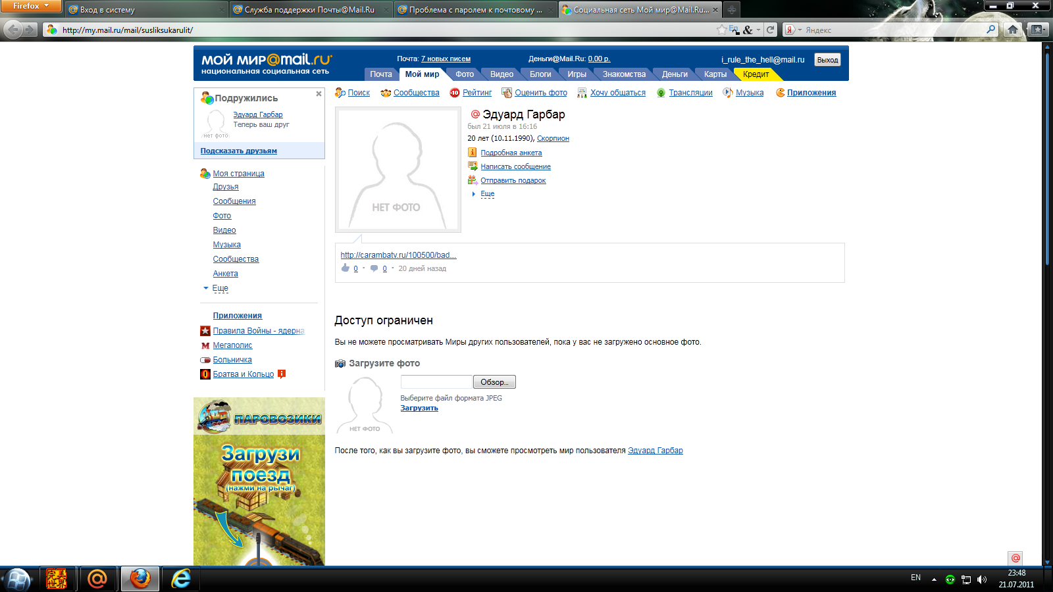Open the Игры tab

pyautogui.click(x=577, y=74)
